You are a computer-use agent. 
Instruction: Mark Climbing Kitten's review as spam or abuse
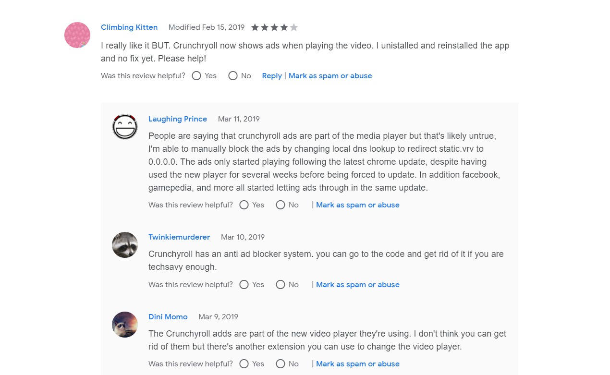330,76
